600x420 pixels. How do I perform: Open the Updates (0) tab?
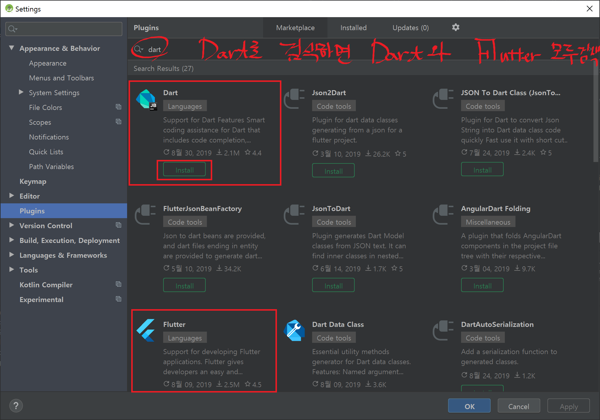tap(410, 28)
